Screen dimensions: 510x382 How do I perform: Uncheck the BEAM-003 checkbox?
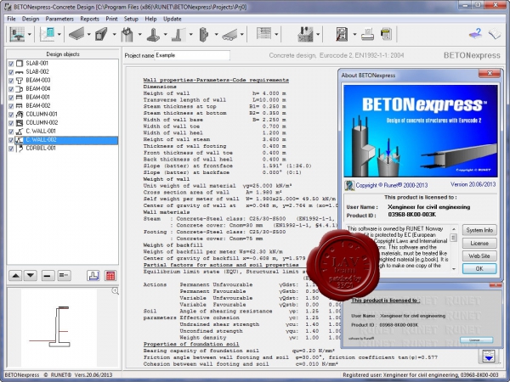tap(11, 81)
